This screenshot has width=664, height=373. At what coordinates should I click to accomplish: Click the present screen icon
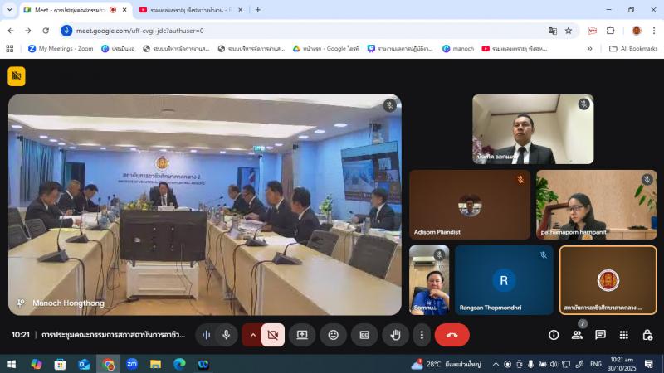302,335
